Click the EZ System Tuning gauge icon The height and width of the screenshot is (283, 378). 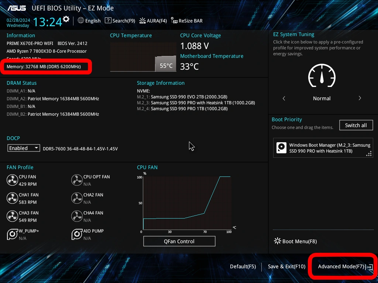click(x=322, y=75)
